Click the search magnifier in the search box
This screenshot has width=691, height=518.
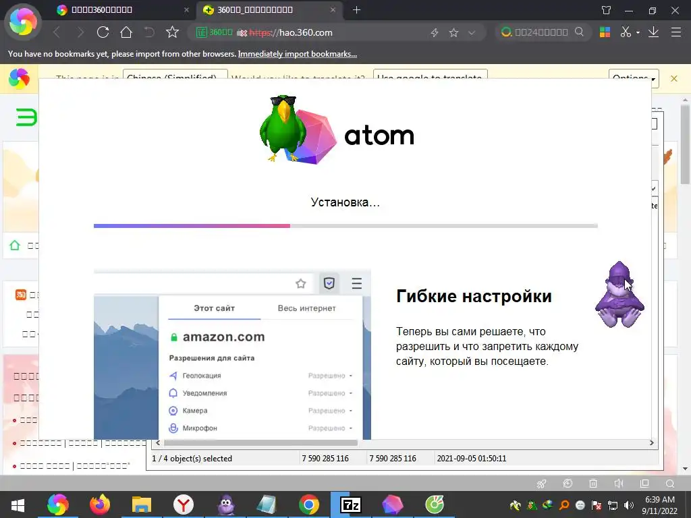[x=579, y=32]
